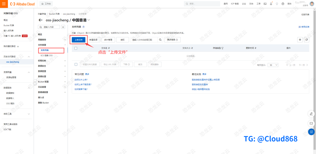Expand 数据处理 menu section
The width and height of the screenshot is (316, 154).
(x=65, y=77)
